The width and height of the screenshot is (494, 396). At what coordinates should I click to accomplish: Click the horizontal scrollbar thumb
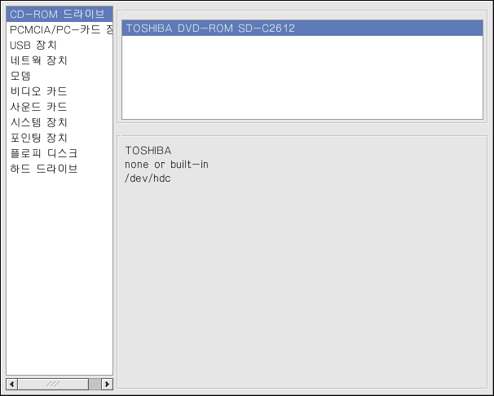52,383
